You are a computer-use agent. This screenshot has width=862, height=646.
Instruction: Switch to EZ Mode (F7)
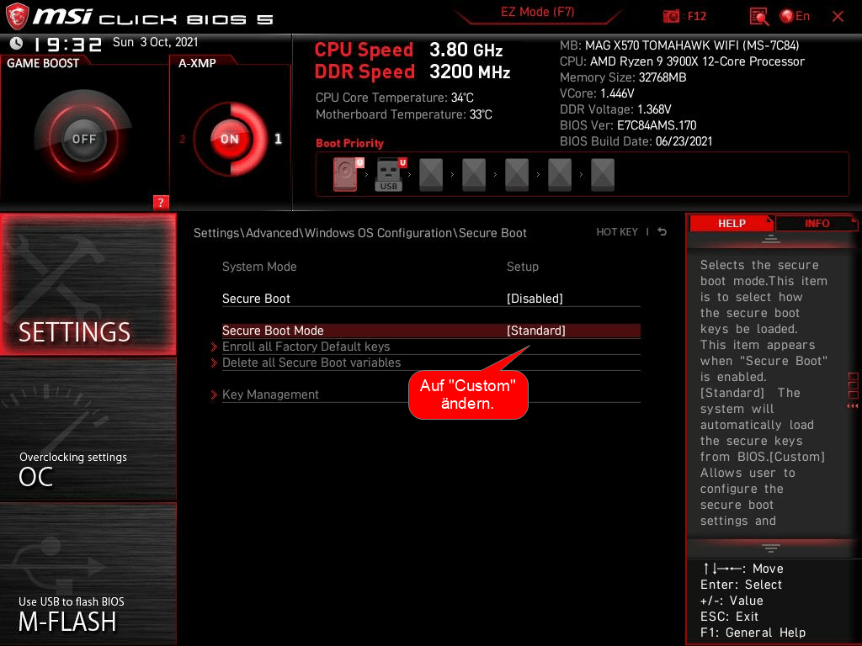(x=538, y=12)
